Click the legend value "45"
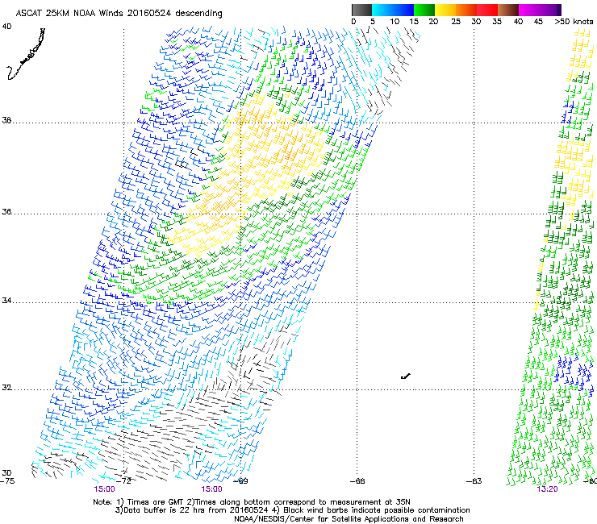This screenshot has height=524, width=597. pos(538,22)
